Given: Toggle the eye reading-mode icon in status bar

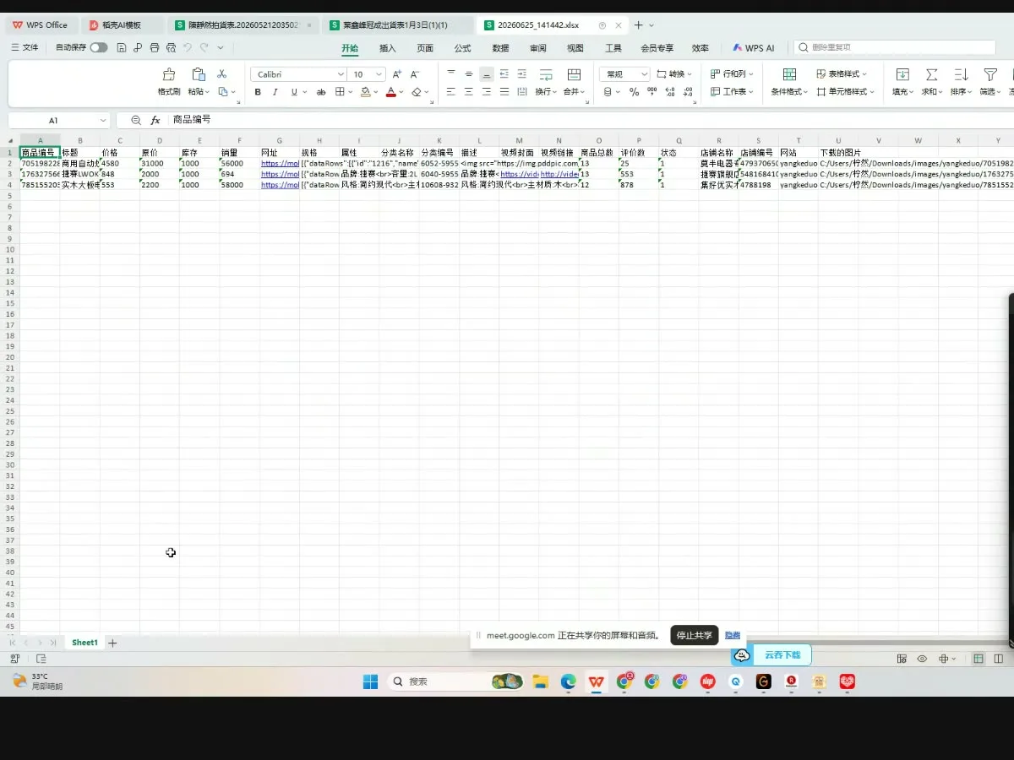Looking at the screenshot, I should point(922,659).
